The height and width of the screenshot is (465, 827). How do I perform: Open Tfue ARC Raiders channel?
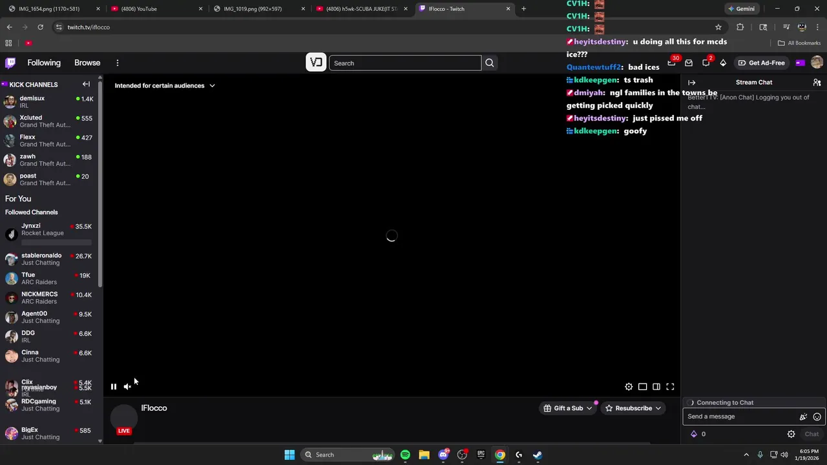point(48,279)
